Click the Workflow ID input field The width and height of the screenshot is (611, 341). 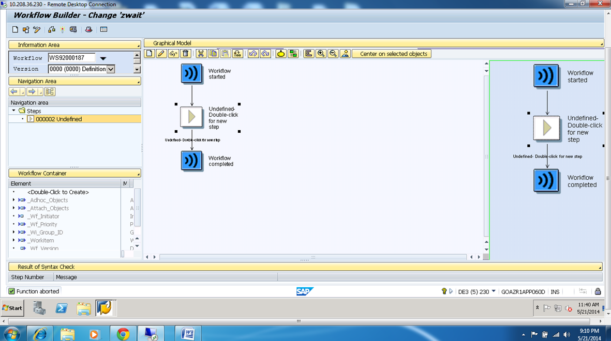point(71,58)
